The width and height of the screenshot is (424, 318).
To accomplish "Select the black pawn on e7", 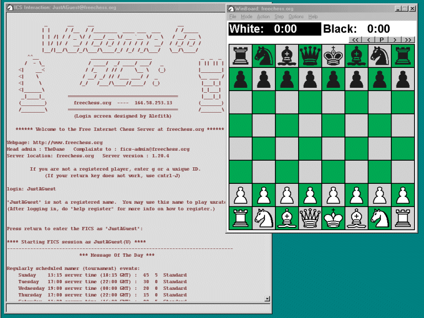I will pyautogui.click(x=333, y=79).
